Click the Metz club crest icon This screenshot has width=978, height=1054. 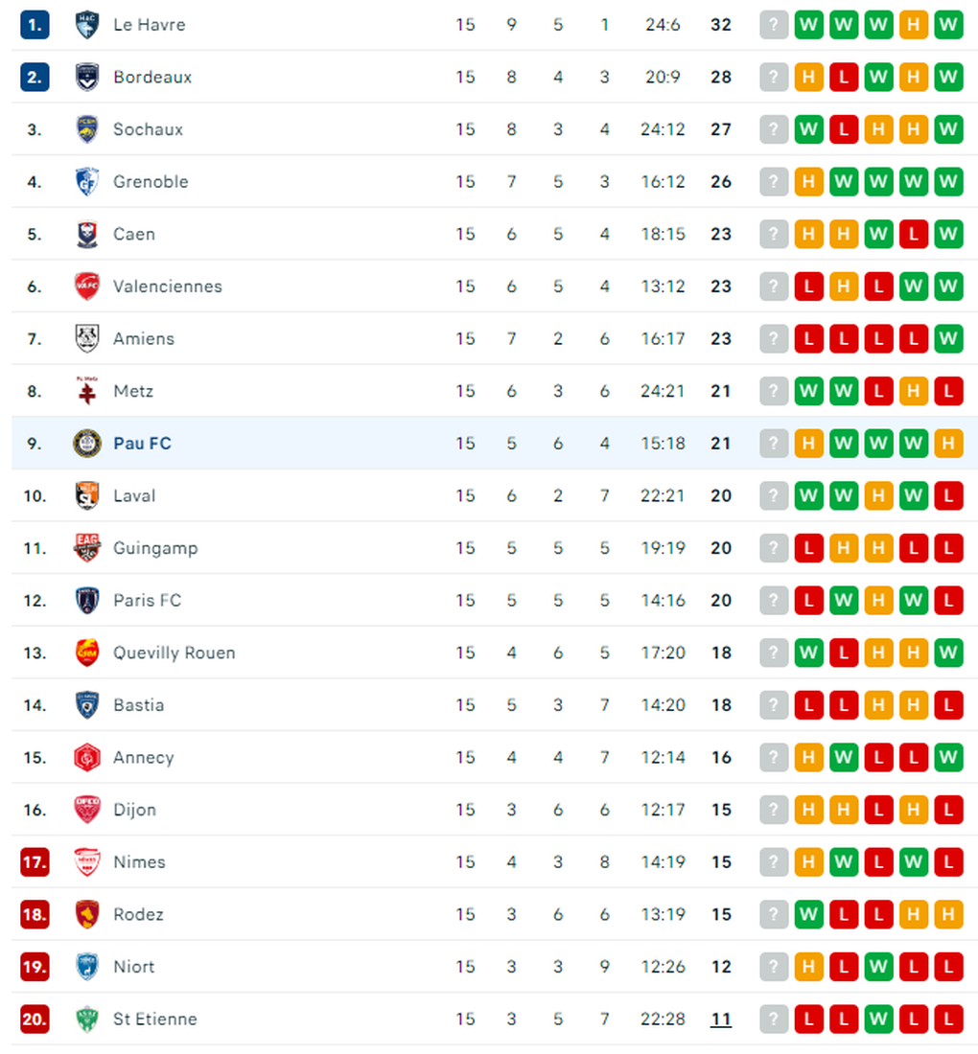pos(86,391)
